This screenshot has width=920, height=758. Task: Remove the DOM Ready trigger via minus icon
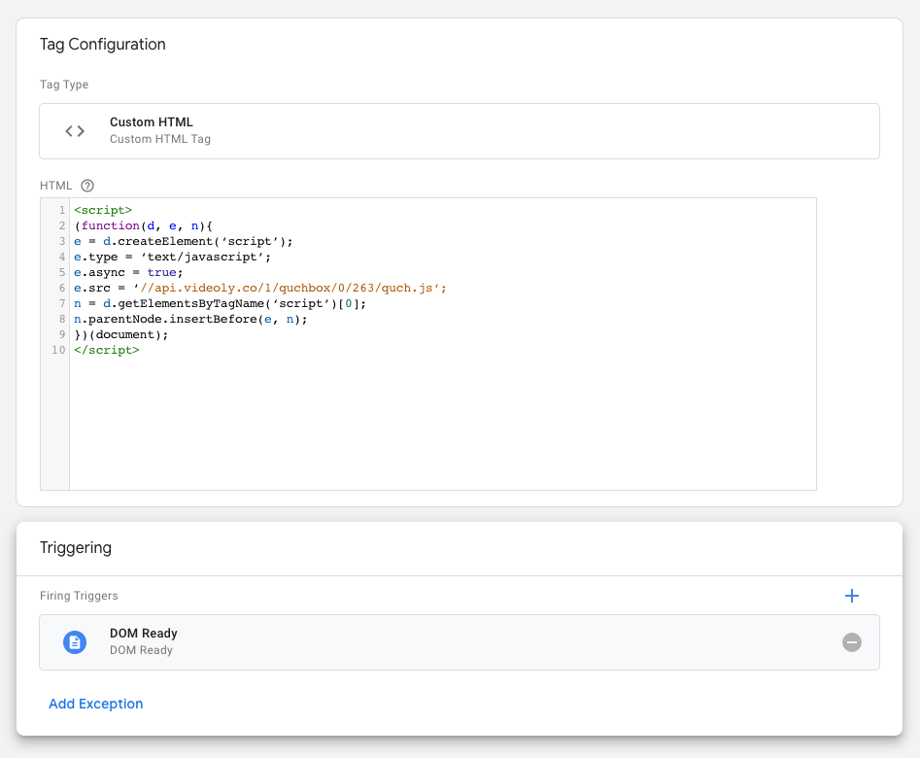(852, 642)
